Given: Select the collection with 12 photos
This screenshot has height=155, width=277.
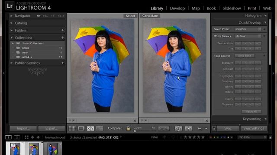Looking at the screenshot, I should click(37, 57).
